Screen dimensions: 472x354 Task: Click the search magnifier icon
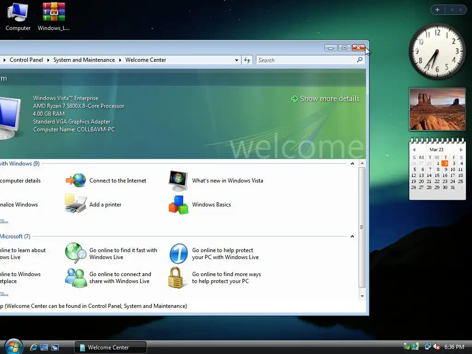click(x=360, y=60)
